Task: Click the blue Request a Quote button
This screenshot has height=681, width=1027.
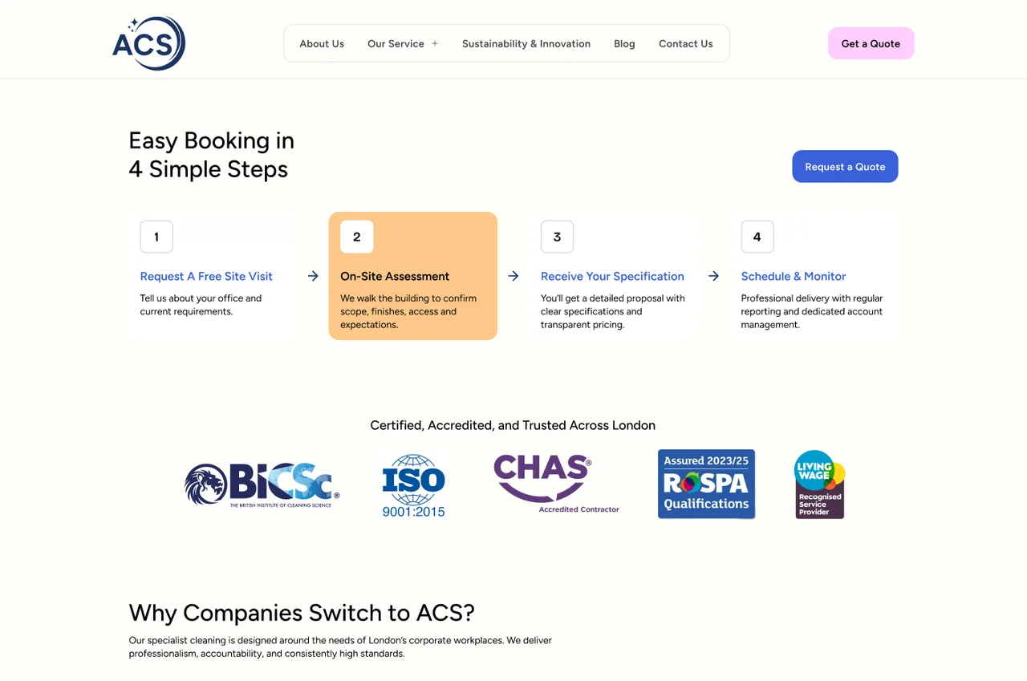Action: 845,166
